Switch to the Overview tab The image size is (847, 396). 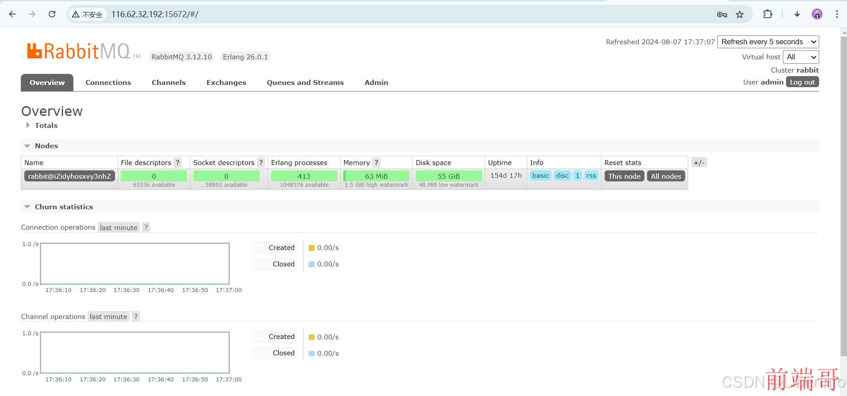47,83
